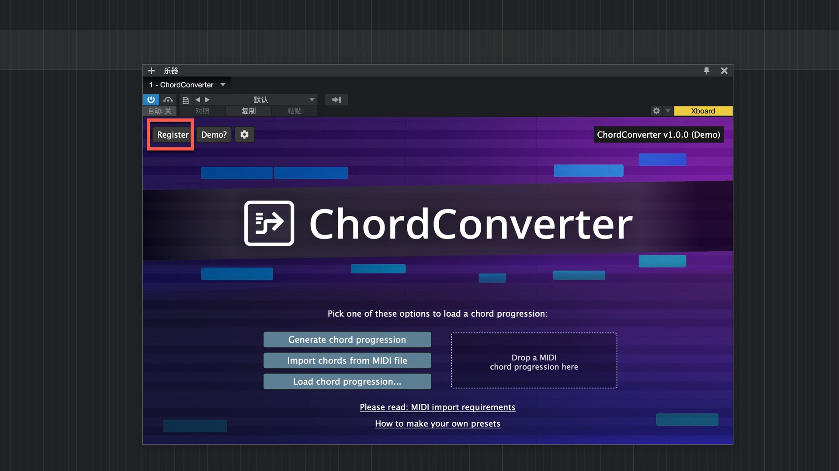This screenshot has width=839, height=471.
Task: Click the Demo? button
Action: click(x=214, y=135)
